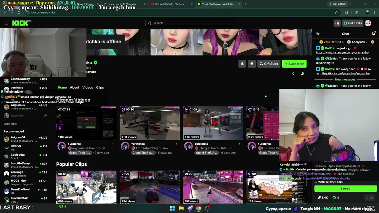Open the Instagram yuramanjiro link in chat
The width and height of the screenshot is (379, 213).
point(342,52)
